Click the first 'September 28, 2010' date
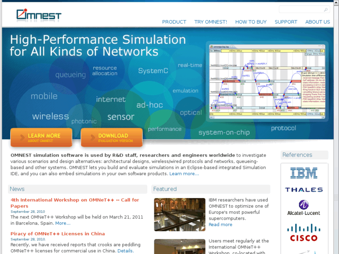The width and height of the screenshot is (339, 254). (x=28, y=212)
